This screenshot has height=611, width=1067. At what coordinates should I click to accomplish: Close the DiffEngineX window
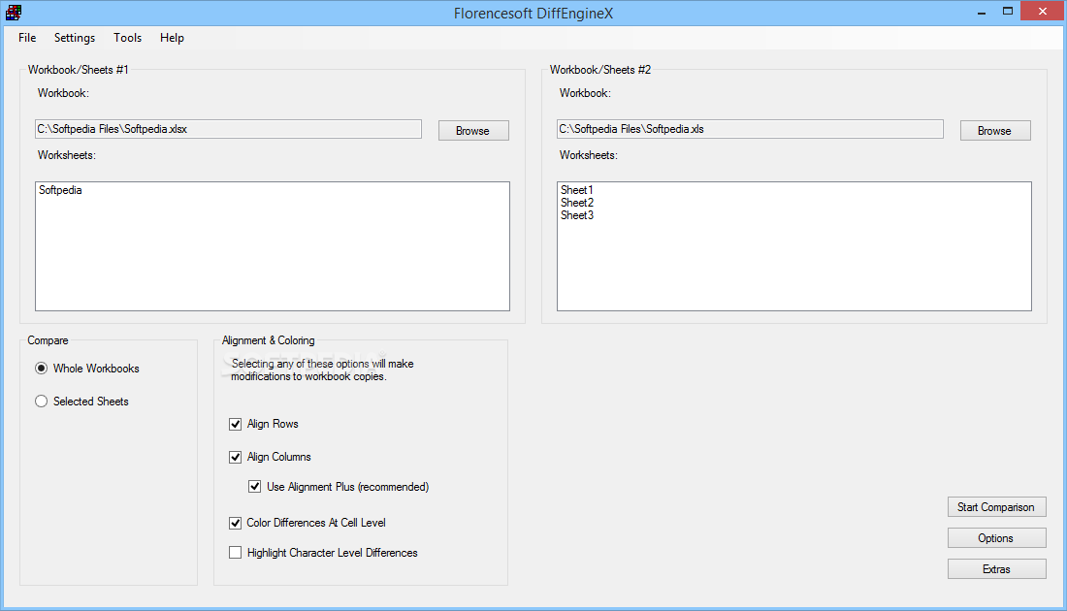[x=1043, y=11]
